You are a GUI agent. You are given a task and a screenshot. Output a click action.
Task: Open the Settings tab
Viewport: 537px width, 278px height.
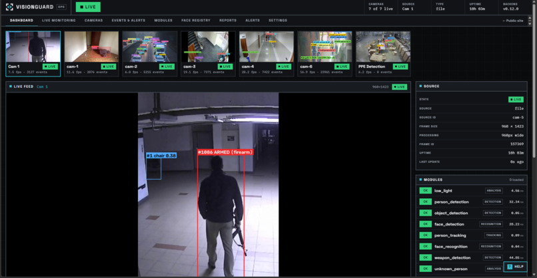(278, 21)
